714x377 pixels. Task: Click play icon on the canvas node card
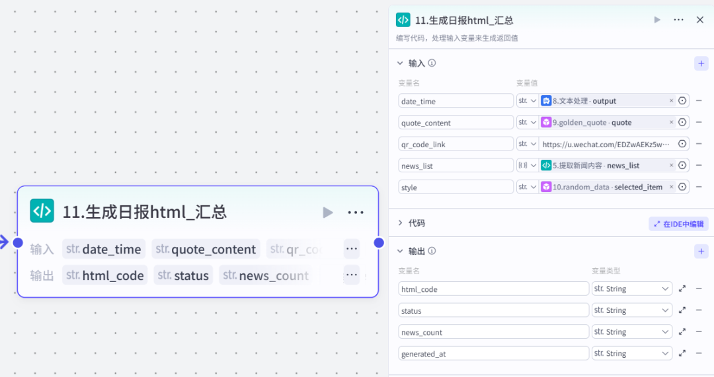[x=328, y=212]
